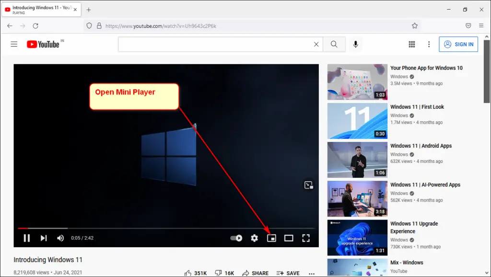
Task: Enter full screen mode
Action: pyautogui.click(x=306, y=238)
